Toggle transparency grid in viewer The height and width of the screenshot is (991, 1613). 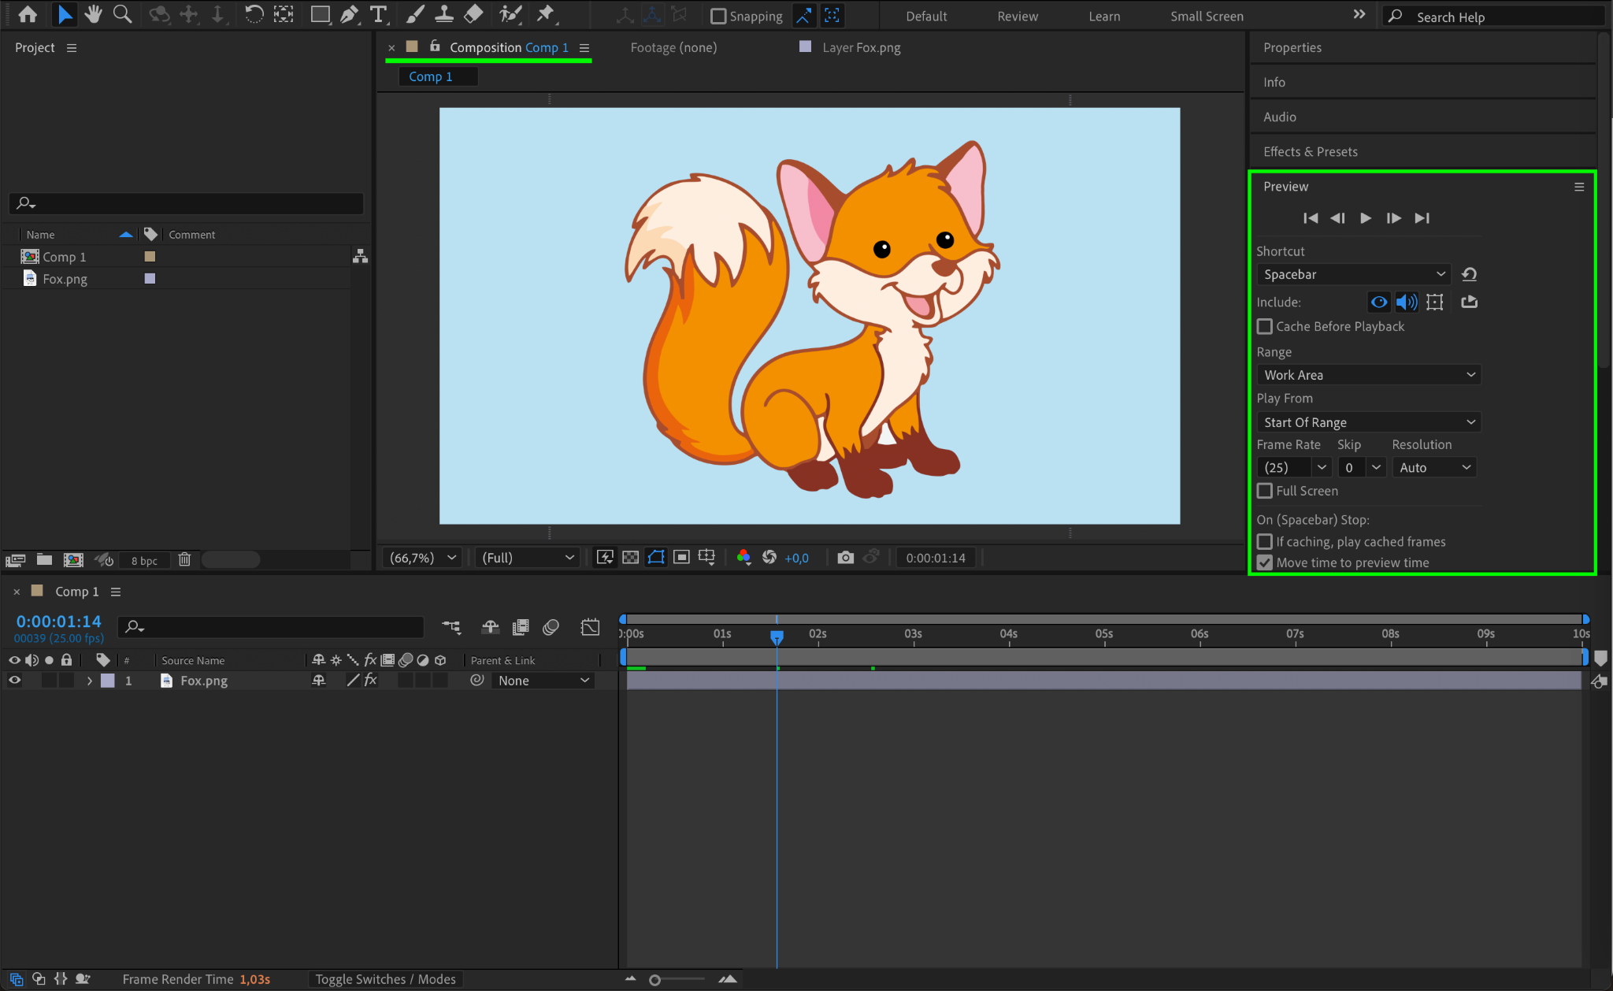tap(630, 558)
